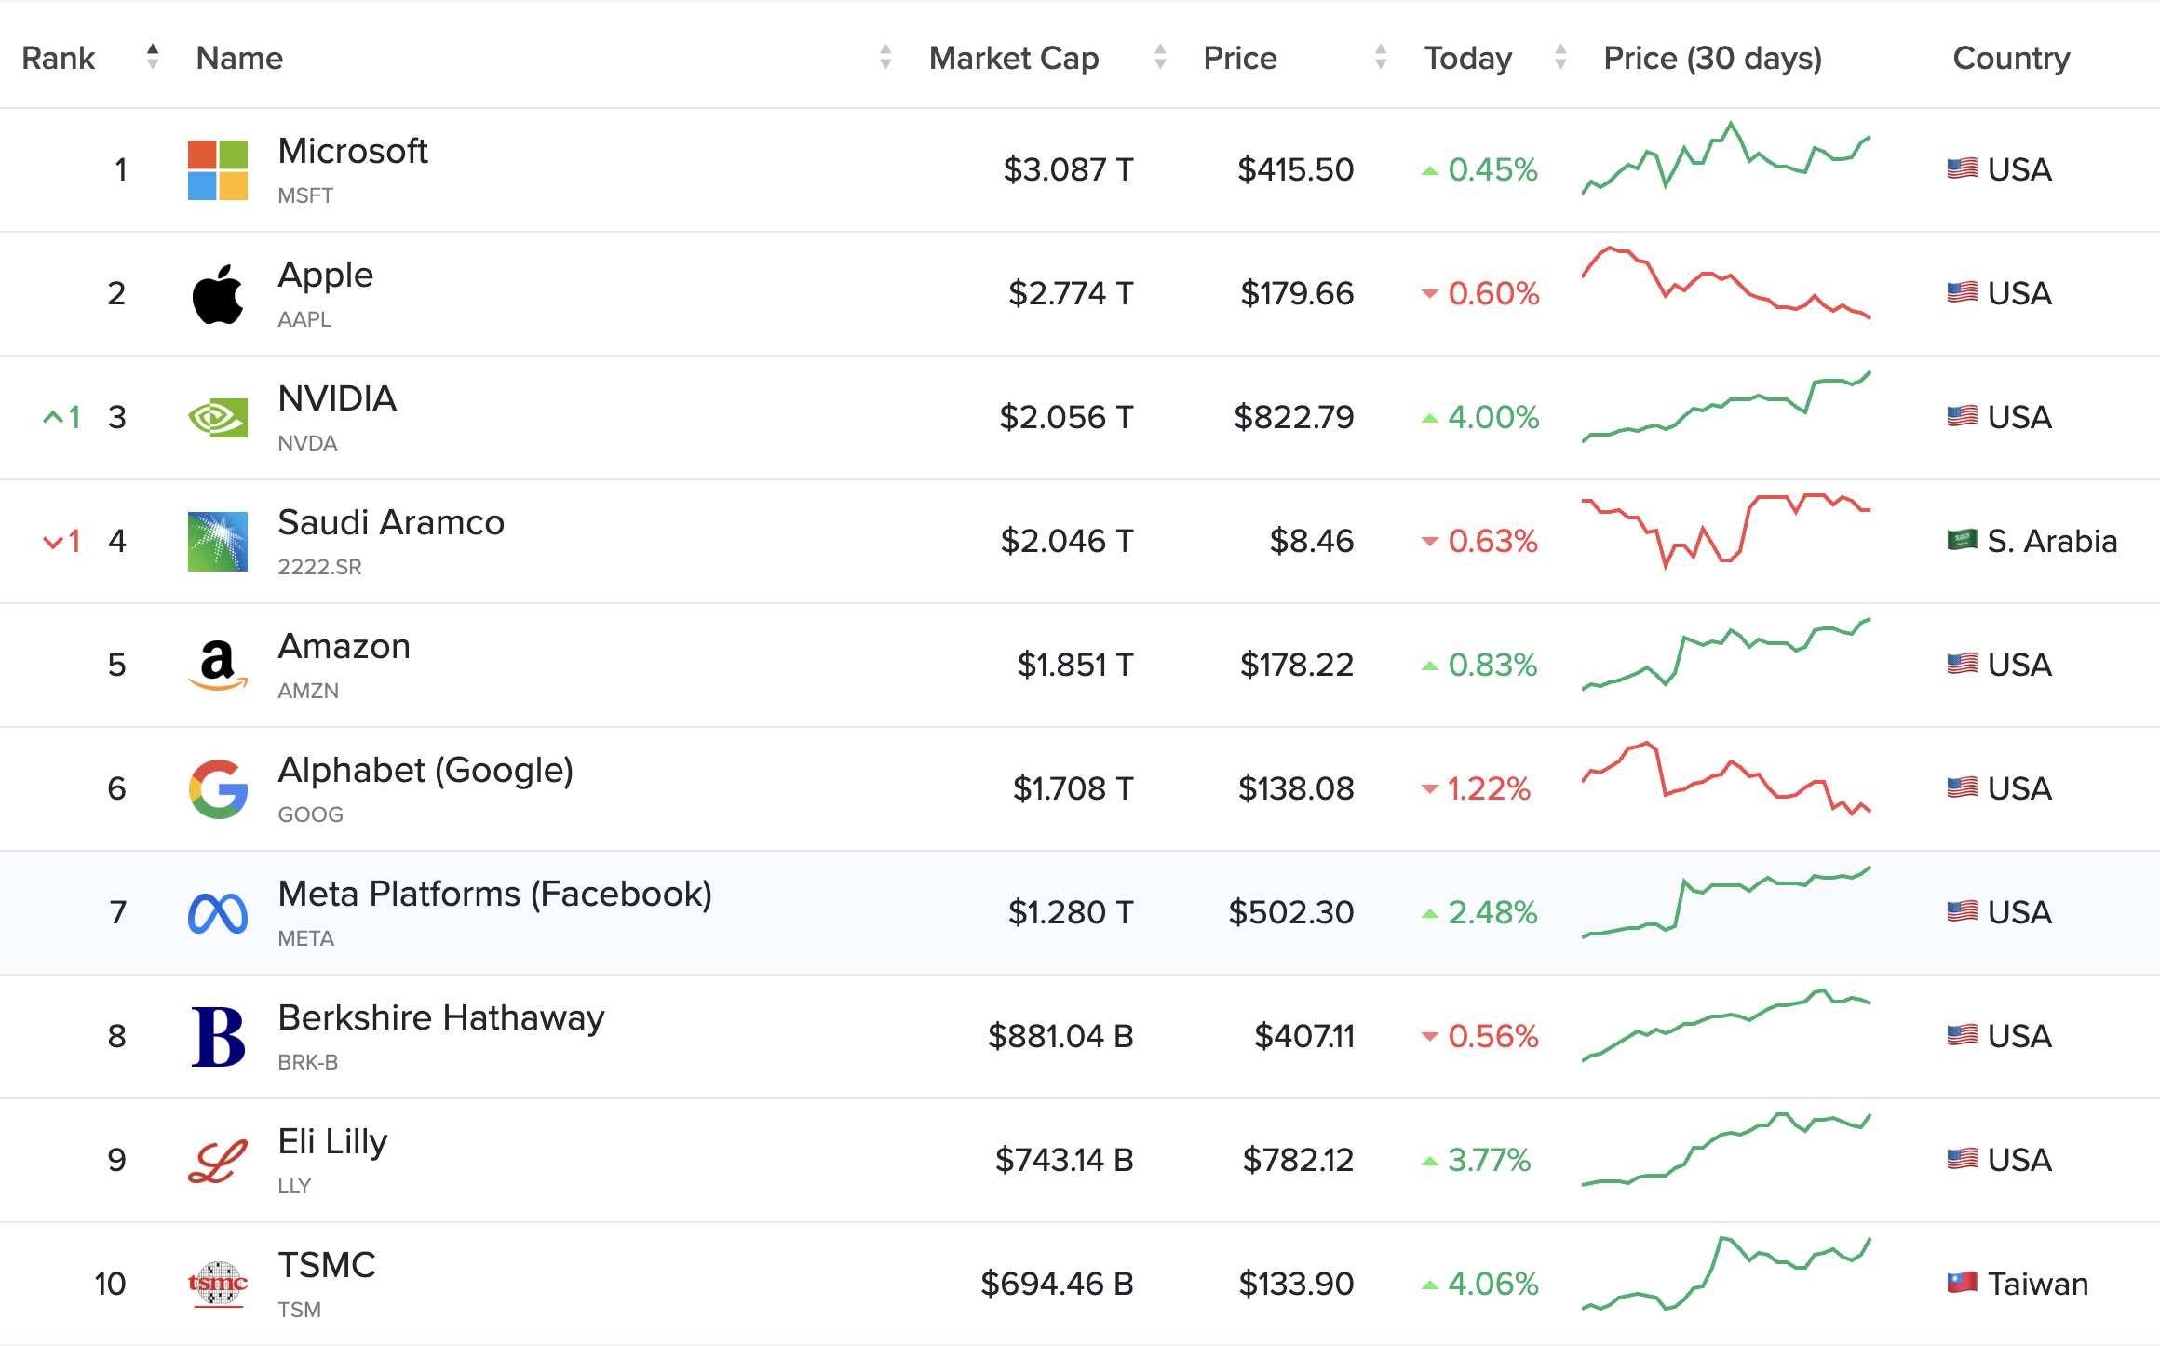This screenshot has height=1346, width=2160.
Task: Click NVIDIA's 30-day price chart
Action: click(x=1722, y=417)
